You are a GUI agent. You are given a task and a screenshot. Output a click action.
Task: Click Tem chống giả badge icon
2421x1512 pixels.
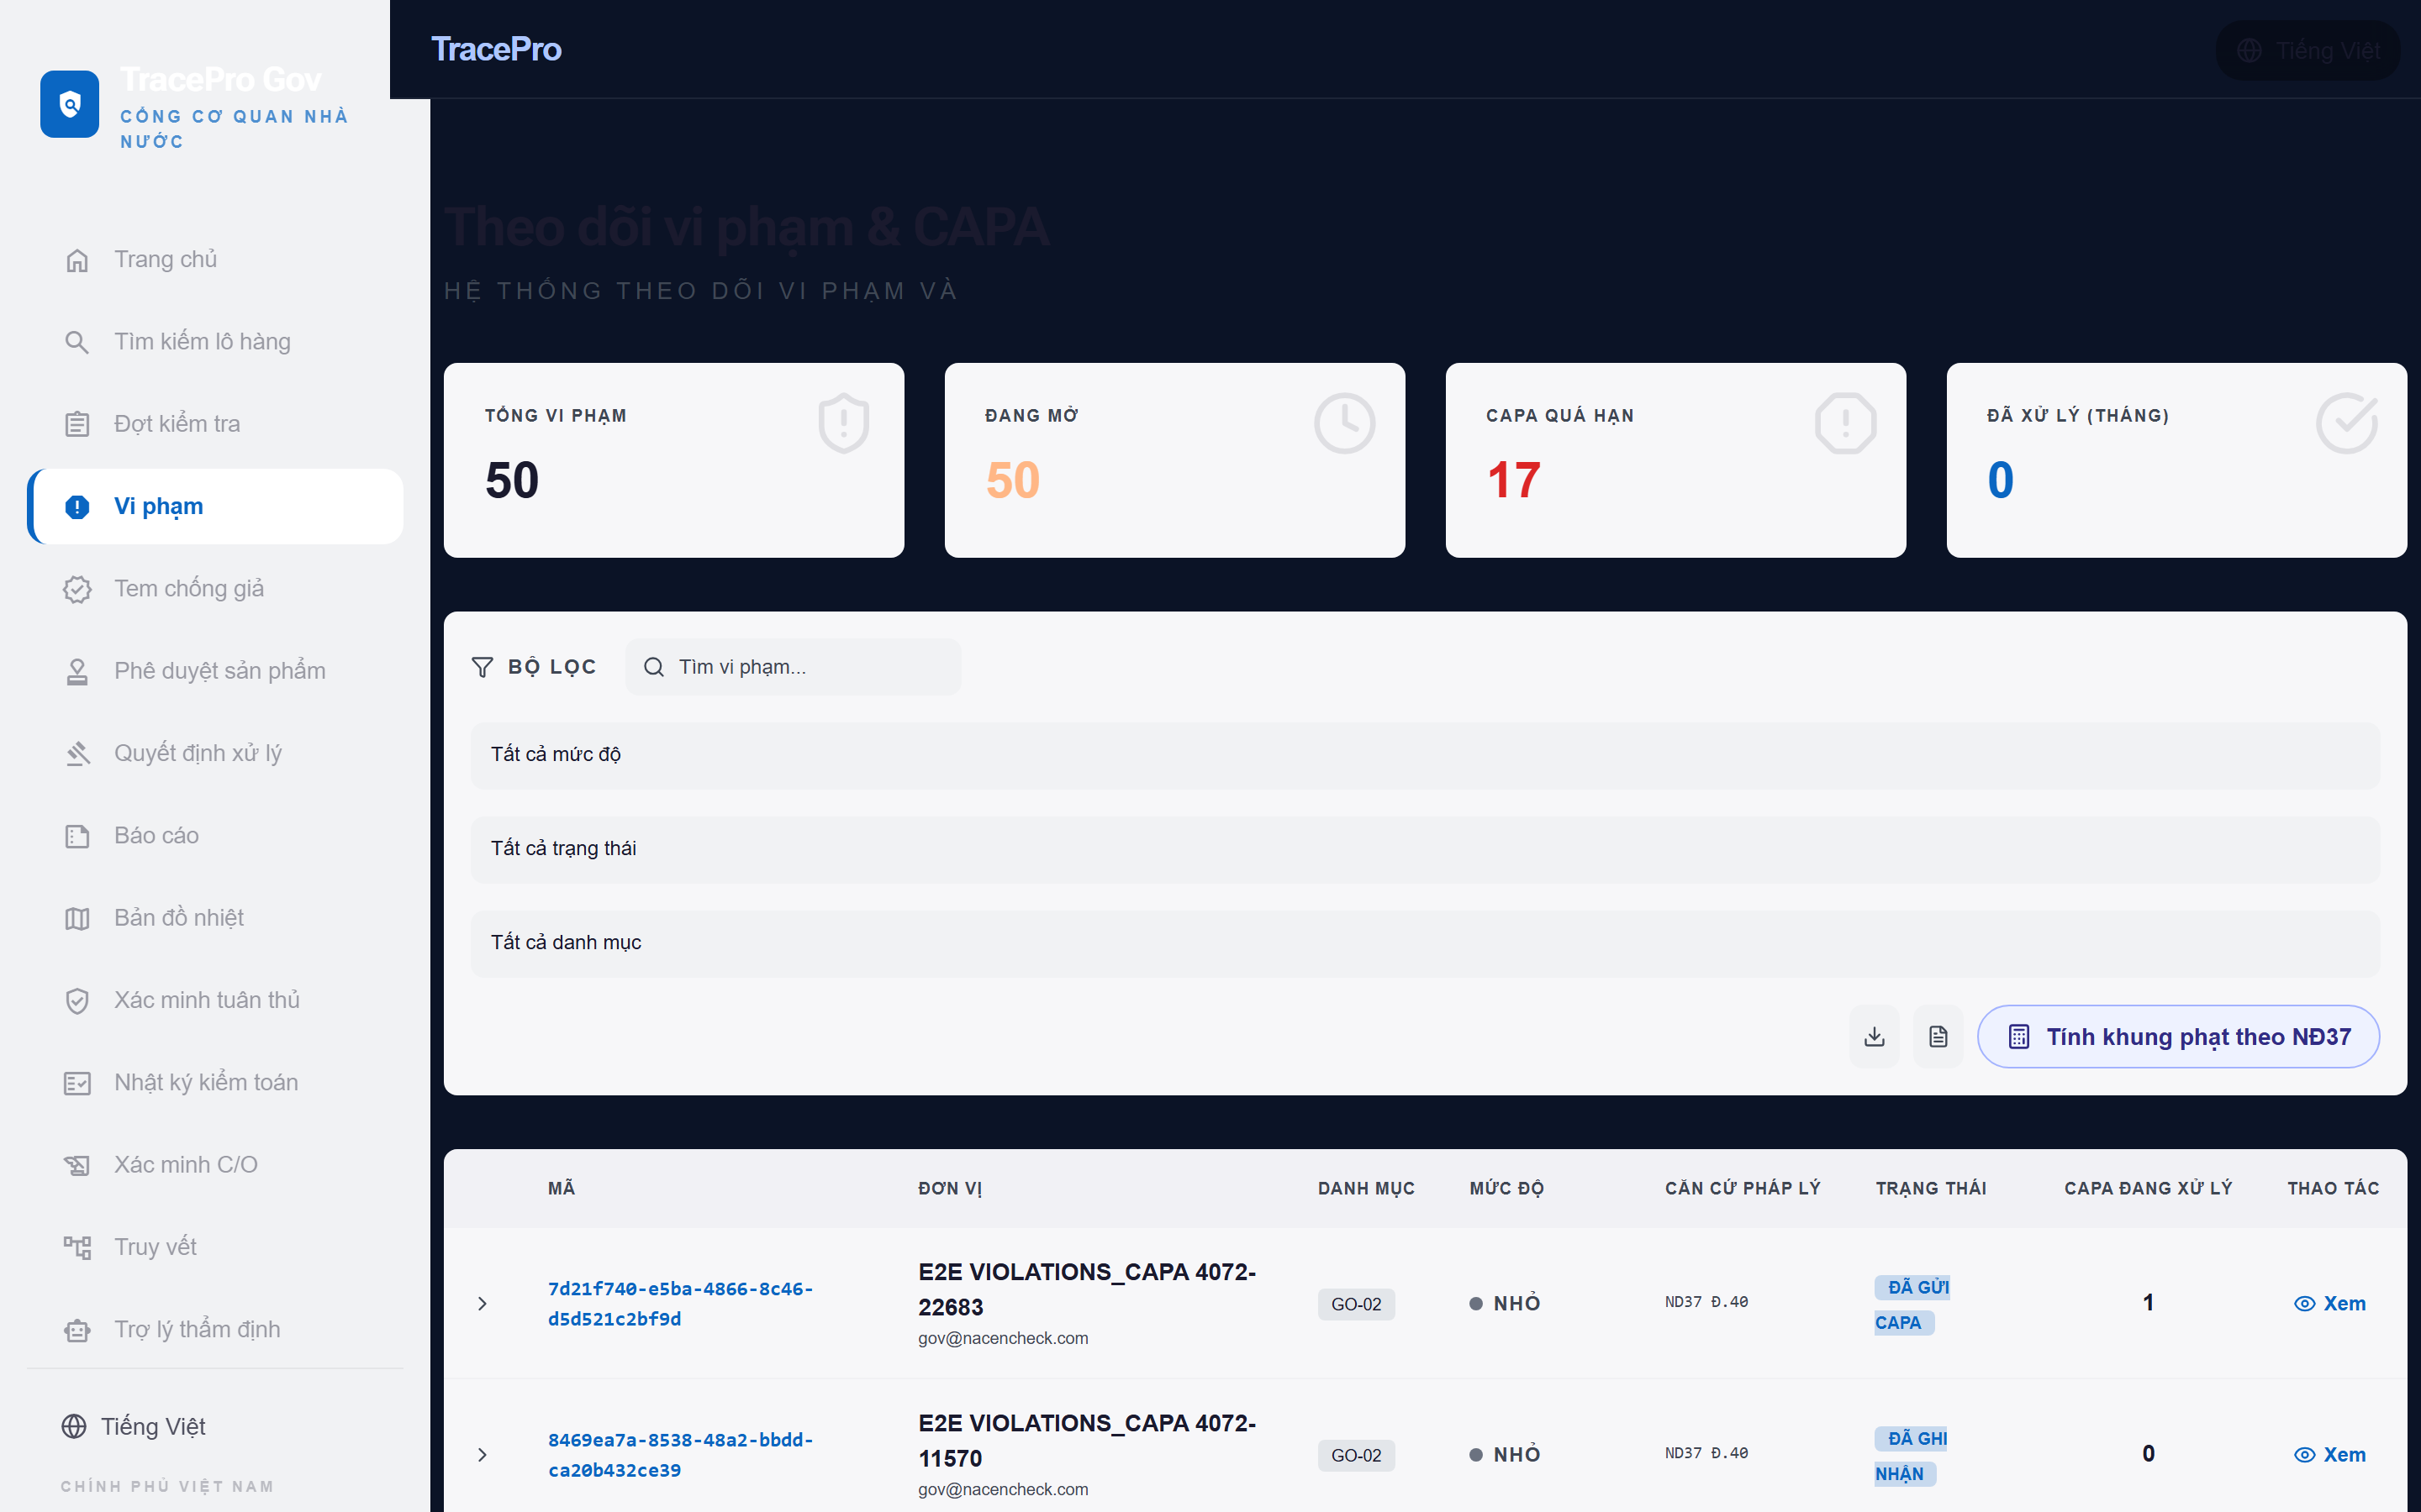77,589
